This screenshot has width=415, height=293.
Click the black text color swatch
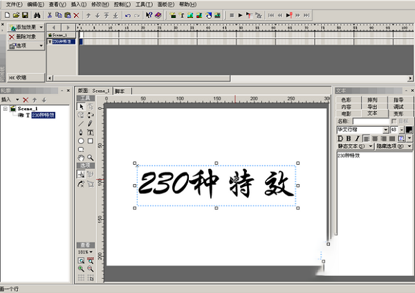[x=409, y=130]
